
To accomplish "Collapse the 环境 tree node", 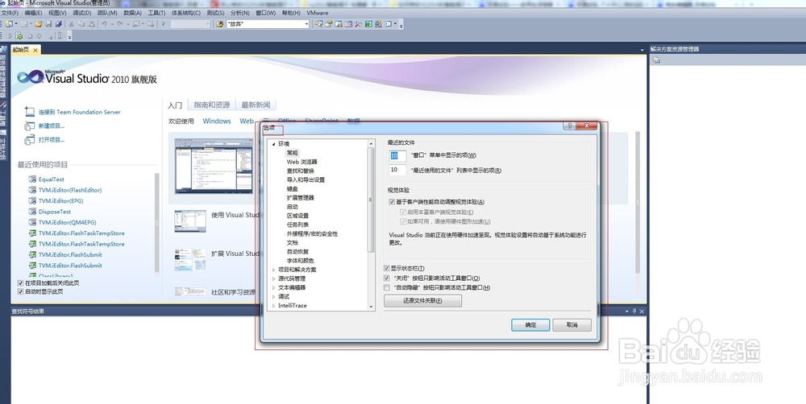I will pyautogui.click(x=273, y=144).
